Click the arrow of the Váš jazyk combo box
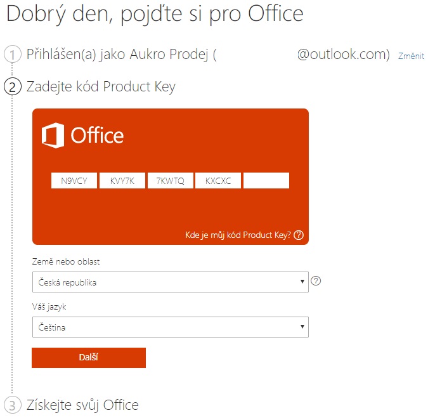428x420 pixels. [302, 327]
